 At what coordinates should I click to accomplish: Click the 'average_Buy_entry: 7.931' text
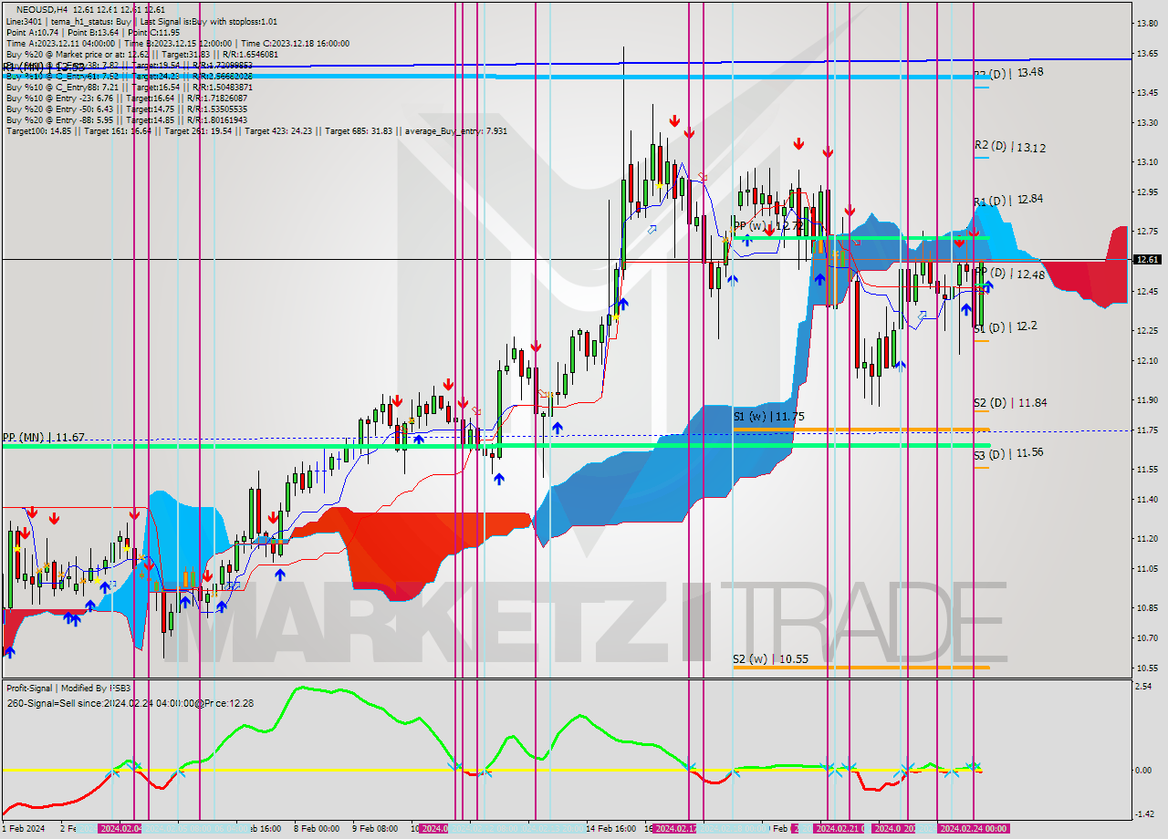[454, 130]
